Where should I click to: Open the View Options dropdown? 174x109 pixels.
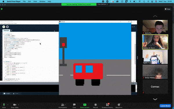coord(103,4)
